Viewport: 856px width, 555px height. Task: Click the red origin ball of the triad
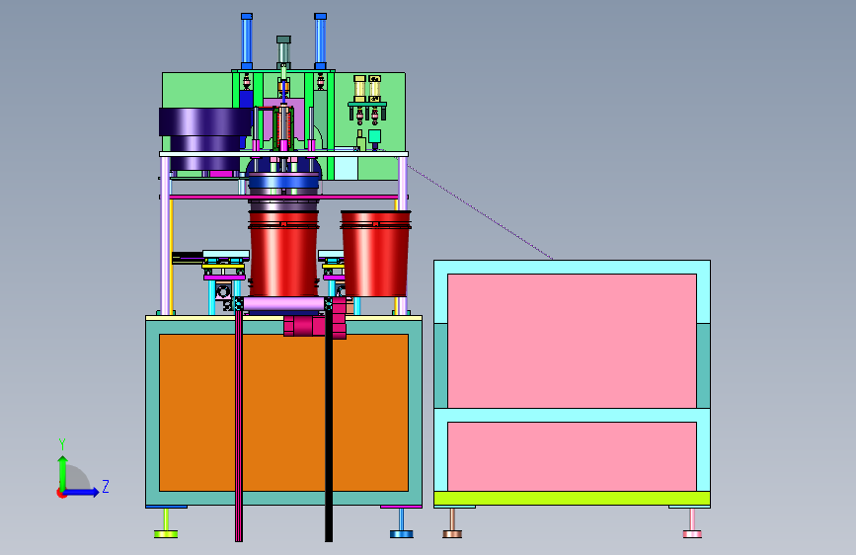(60, 493)
